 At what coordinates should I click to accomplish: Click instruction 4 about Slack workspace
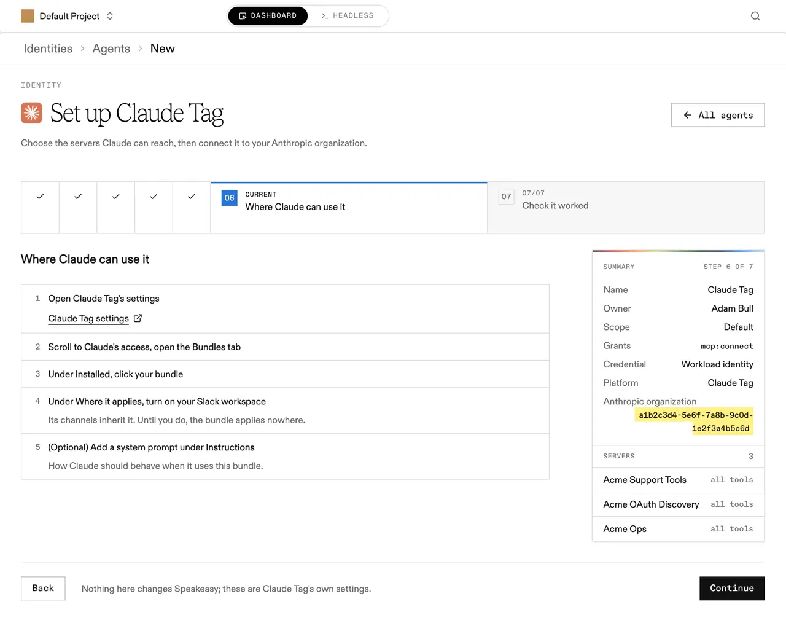pos(285,410)
